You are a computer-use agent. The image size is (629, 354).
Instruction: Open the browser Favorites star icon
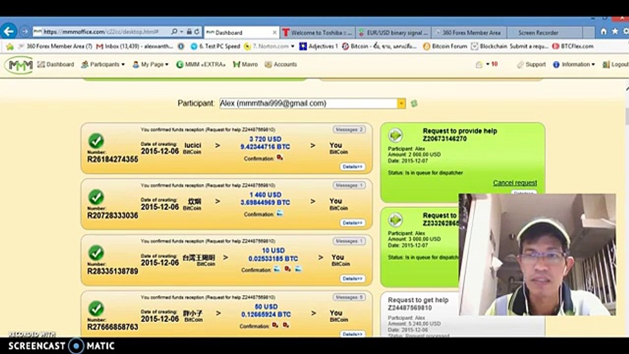pyautogui.click(x=614, y=31)
